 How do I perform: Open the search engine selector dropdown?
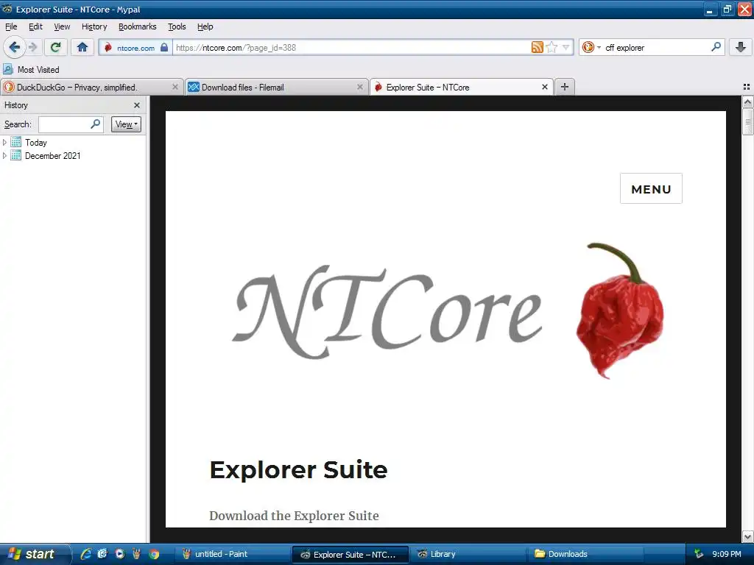(591, 47)
